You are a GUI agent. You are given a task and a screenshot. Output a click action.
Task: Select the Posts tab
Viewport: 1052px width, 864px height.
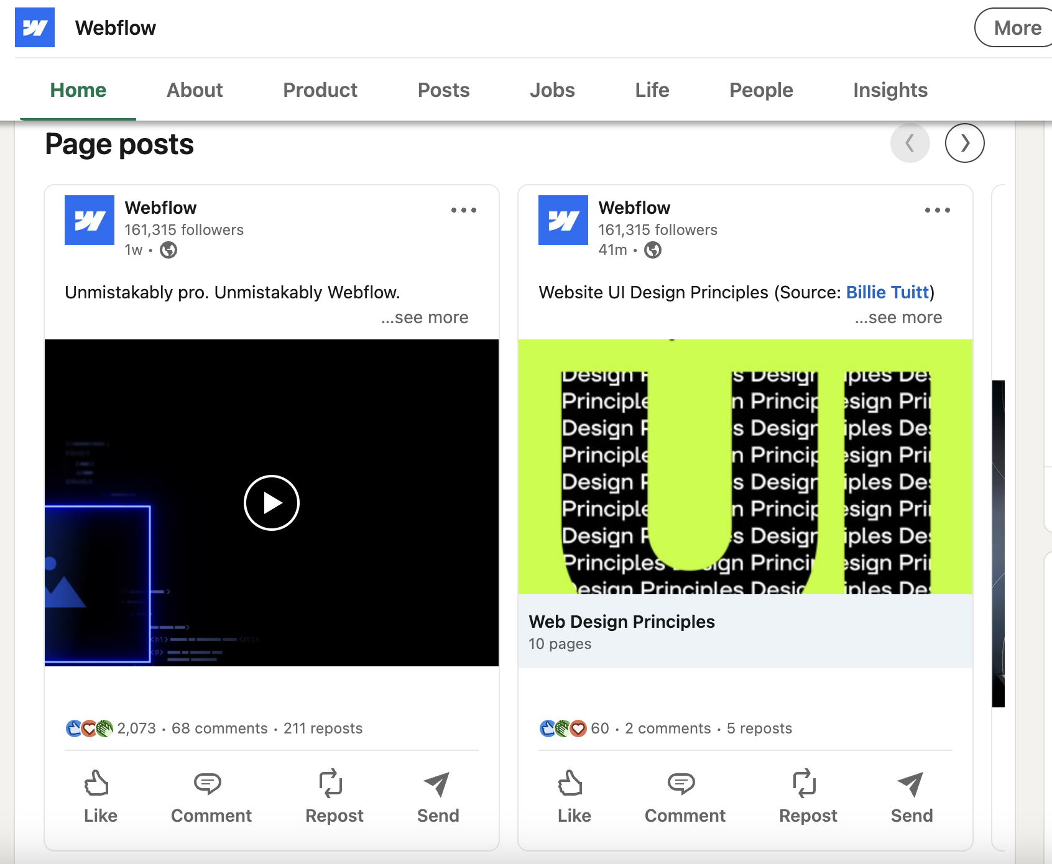444,90
